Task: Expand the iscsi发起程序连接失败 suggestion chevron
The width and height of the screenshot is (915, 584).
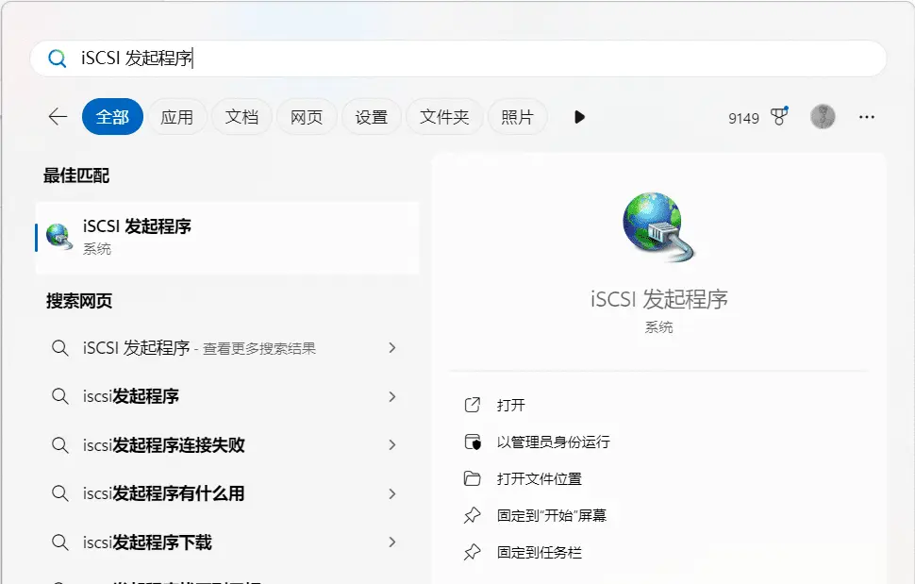Action: [x=392, y=444]
